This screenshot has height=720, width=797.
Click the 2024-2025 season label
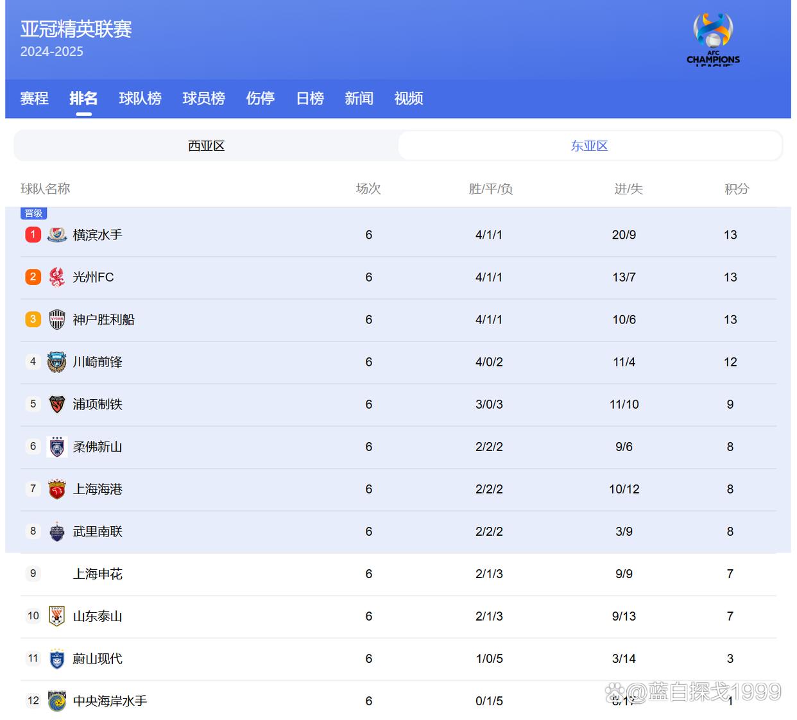[x=52, y=51]
